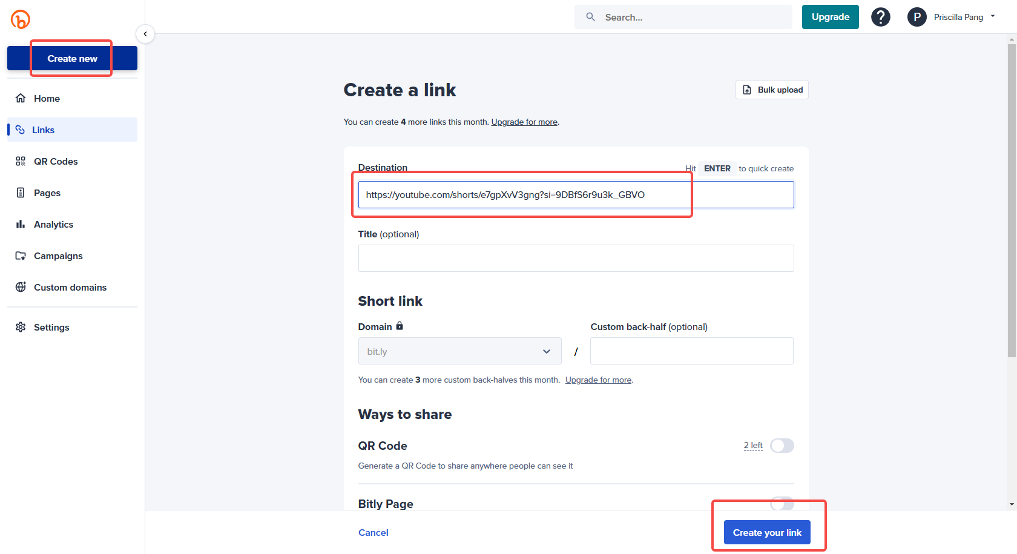This screenshot has height=554, width=1017.
Task: Click the Cancel link
Action: [x=374, y=533]
